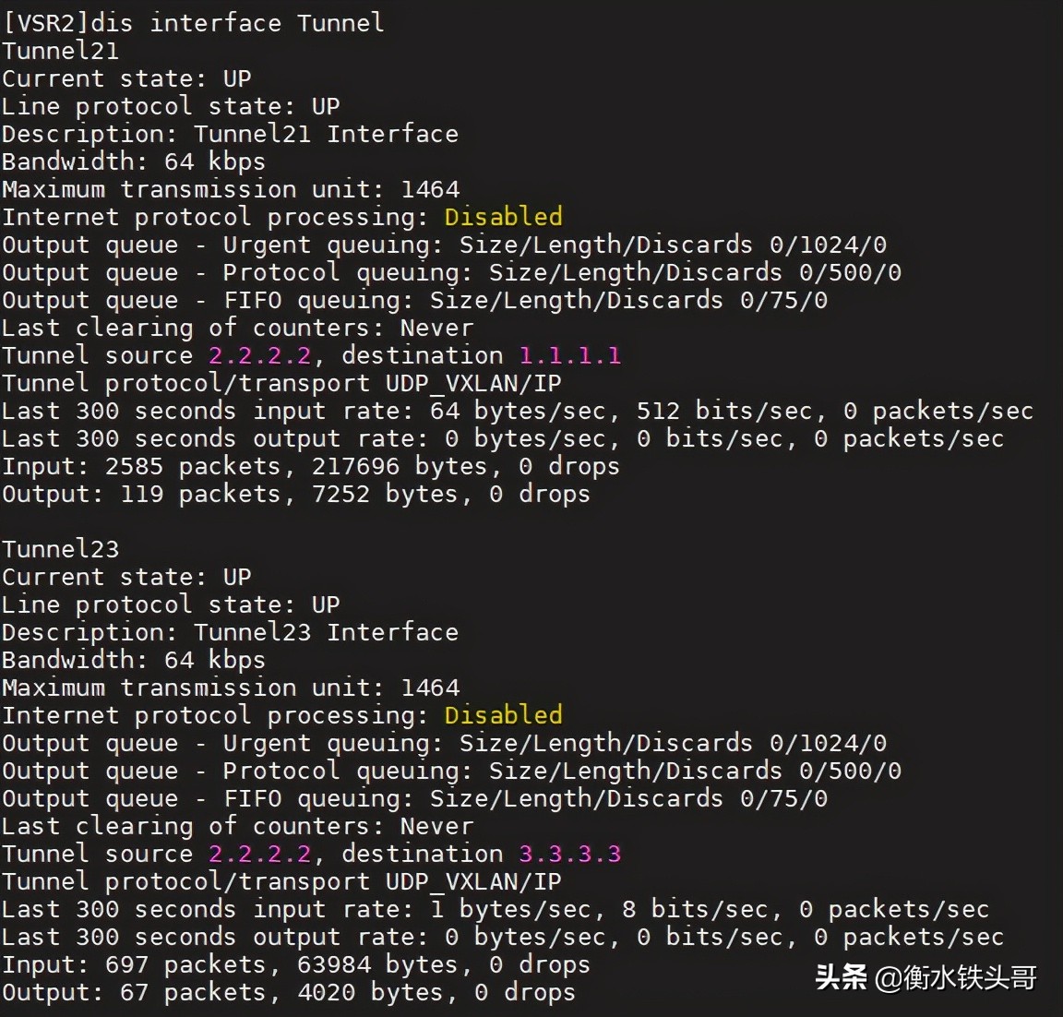Image resolution: width=1063 pixels, height=1017 pixels.
Task: Click yellow Disabled status under Tunnel23
Action: (503, 715)
